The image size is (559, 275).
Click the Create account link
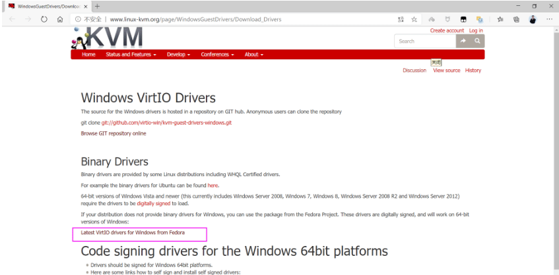pos(447,30)
